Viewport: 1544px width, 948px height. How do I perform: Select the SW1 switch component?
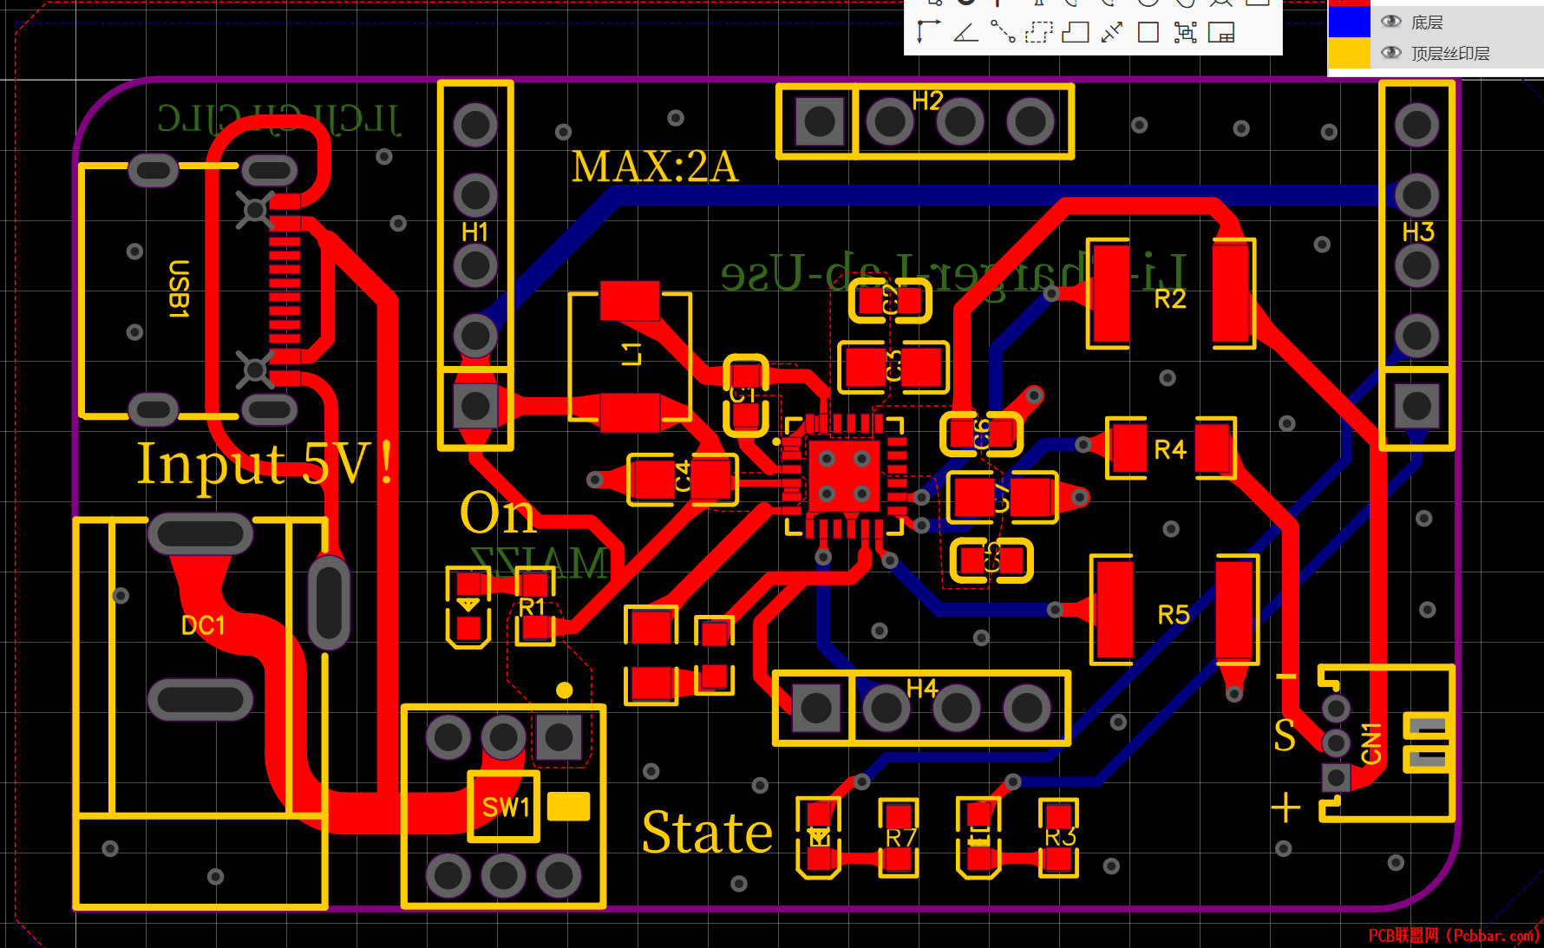pos(503,807)
